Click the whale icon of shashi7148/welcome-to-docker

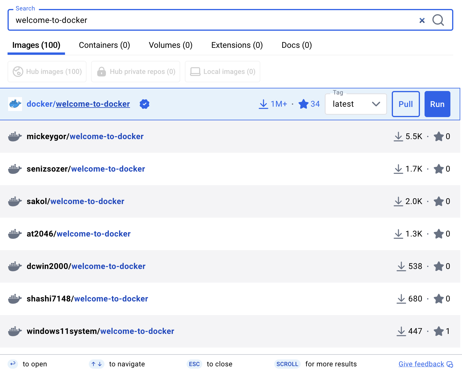coord(15,299)
